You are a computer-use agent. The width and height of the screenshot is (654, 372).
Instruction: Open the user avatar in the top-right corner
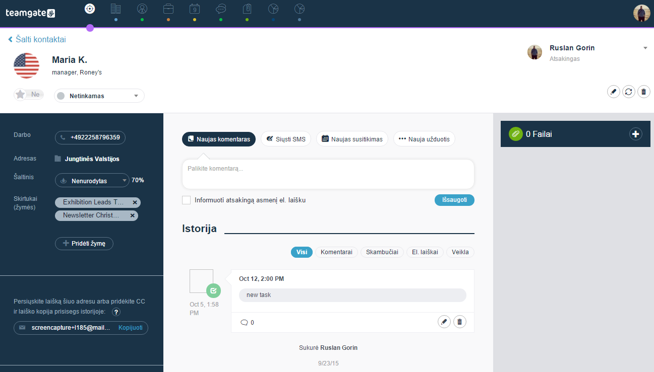[x=641, y=13]
